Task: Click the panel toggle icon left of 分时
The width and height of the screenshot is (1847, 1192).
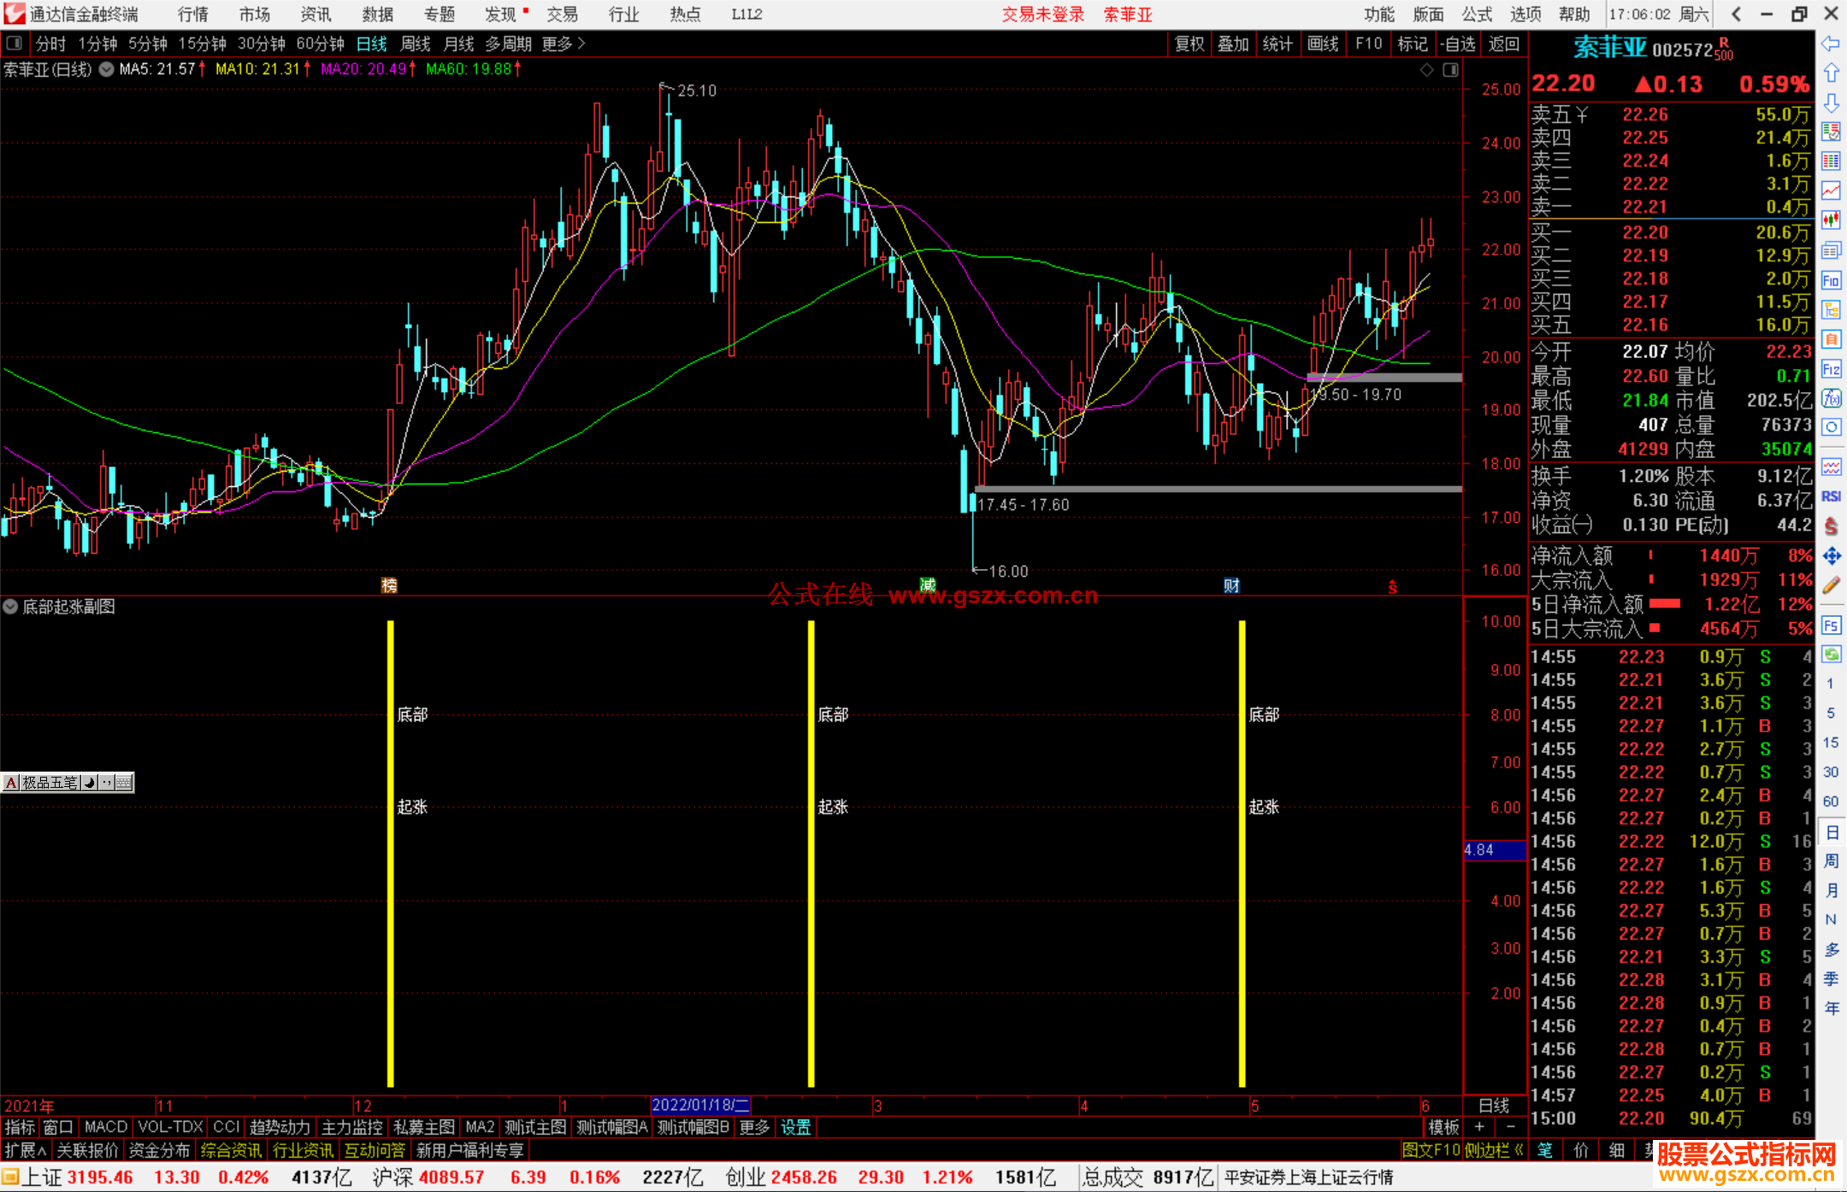Action: pyautogui.click(x=14, y=43)
